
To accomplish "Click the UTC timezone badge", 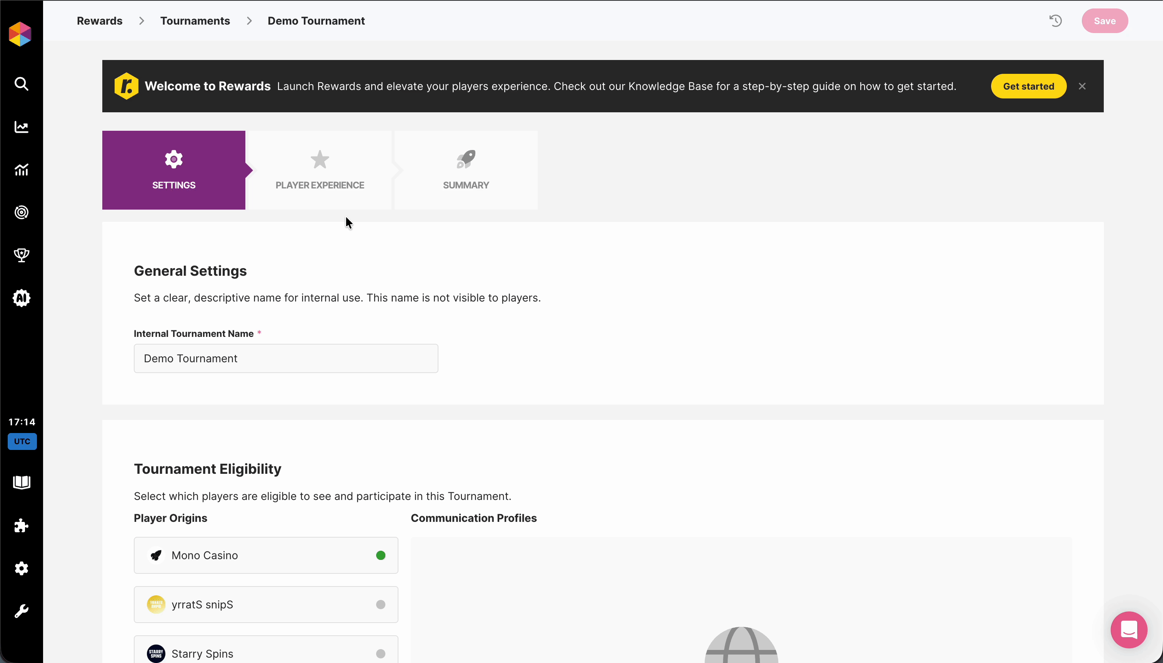I will 22,441.
